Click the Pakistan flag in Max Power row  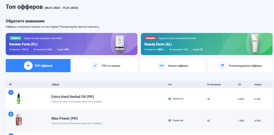click(x=169, y=121)
